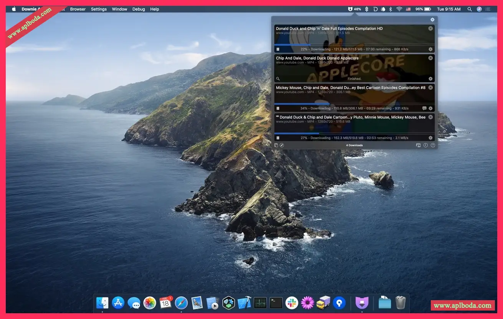Click the help question mark icon
The image size is (503, 319).
pos(433,145)
